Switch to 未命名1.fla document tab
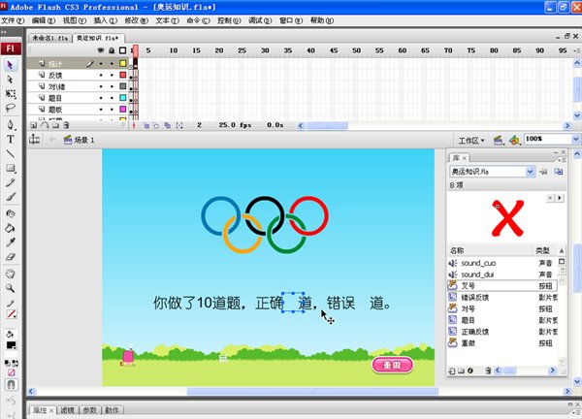Viewport: 582px width, 419px height. pyautogui.click(x=49, y=38)
